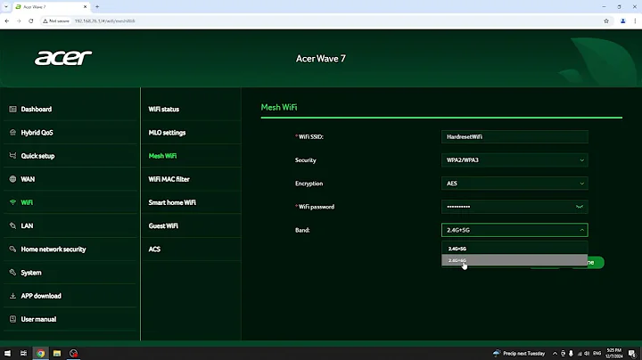
Task: Toggle password visibility eye icon
Action: [x=580, y=207]
